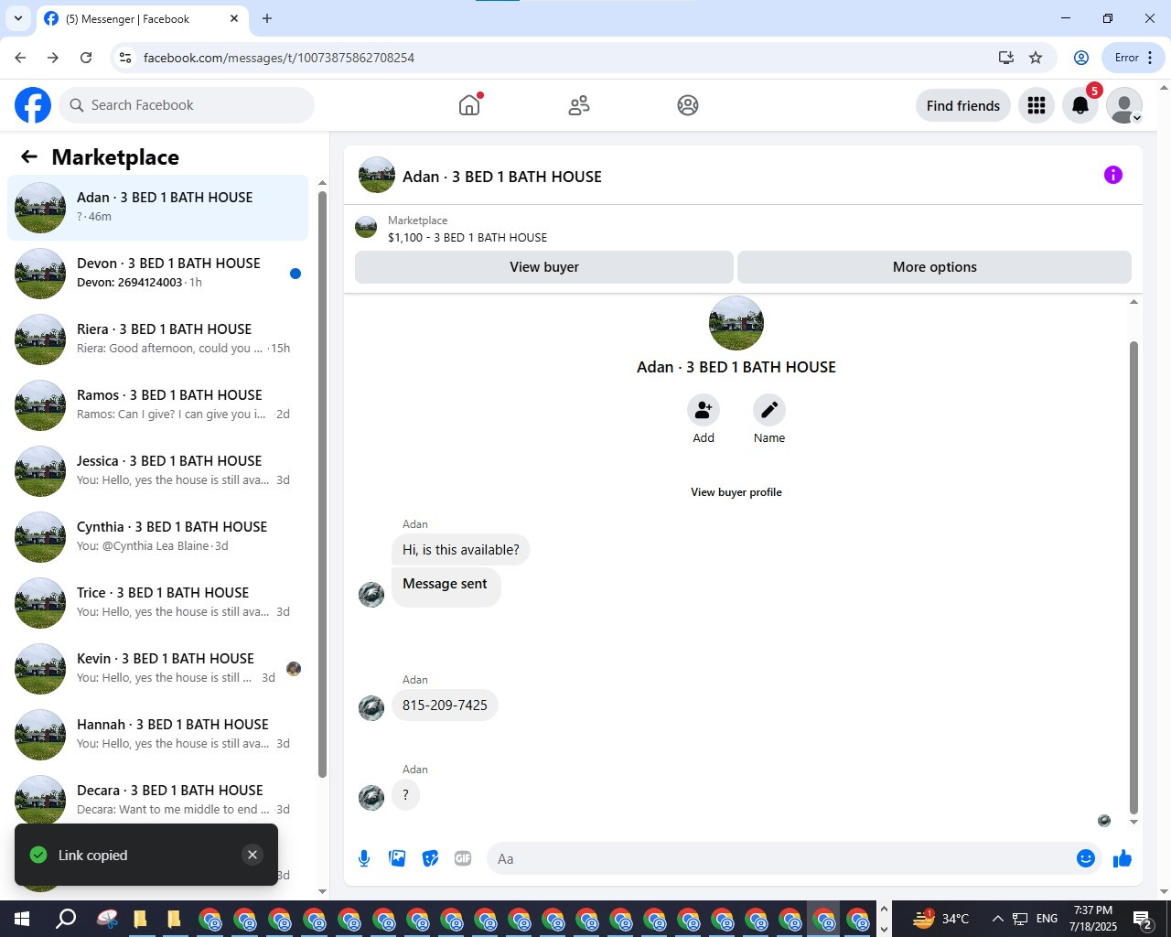
Task: Choose a GIF icon
Action: coord(463,858)
